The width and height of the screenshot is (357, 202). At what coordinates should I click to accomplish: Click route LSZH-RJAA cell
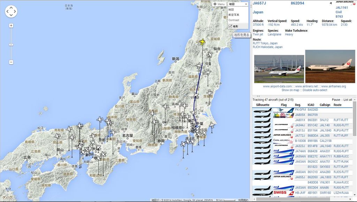coord(341,193)
